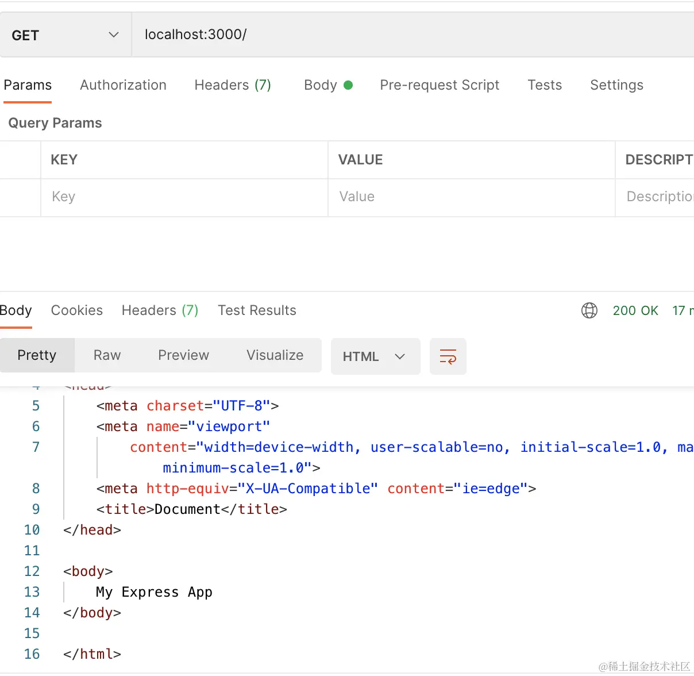Image resolution: width=694 pixels, height=676 pixels.
Task: Click the meta name viewport line
Action: click(183, 427)
